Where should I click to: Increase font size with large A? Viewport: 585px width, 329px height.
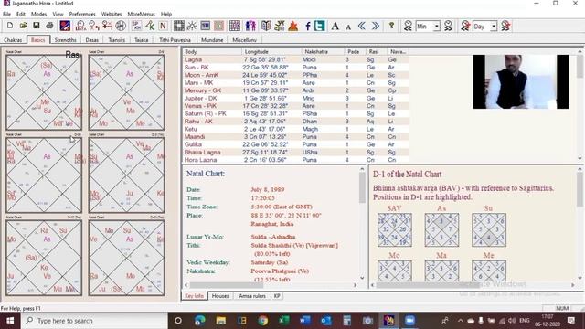coord(335,26)
